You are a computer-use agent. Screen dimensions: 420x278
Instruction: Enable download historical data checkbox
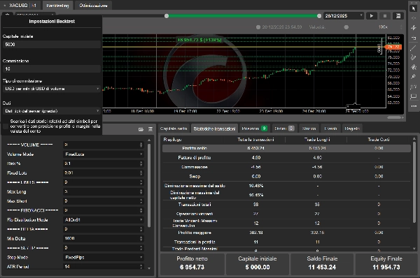(6, 126)
